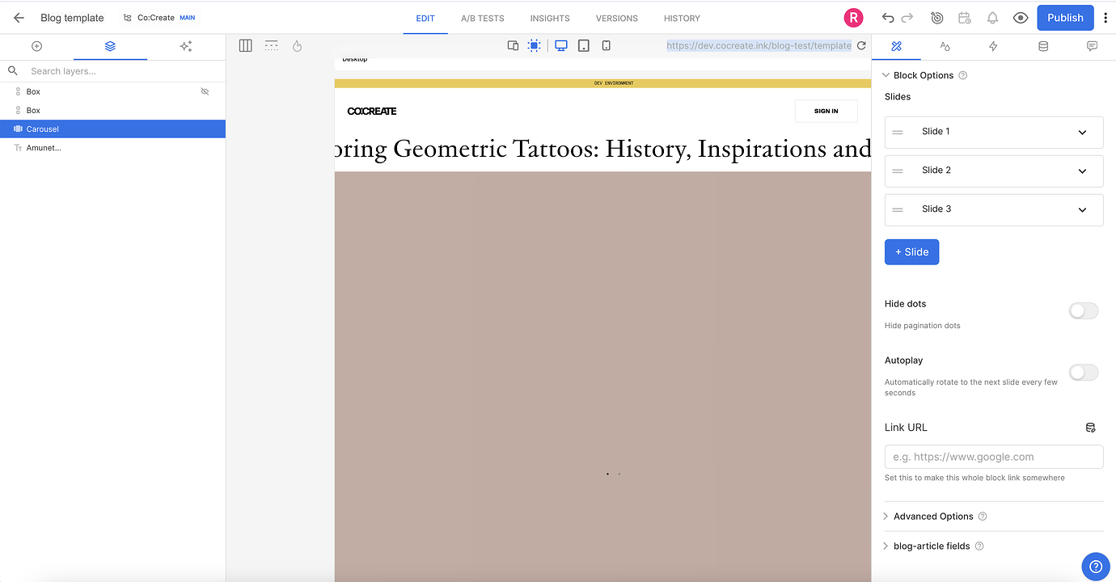1116x582 pixels.
Task: Click the preview eye icon near Publish
Action: 1020,17
